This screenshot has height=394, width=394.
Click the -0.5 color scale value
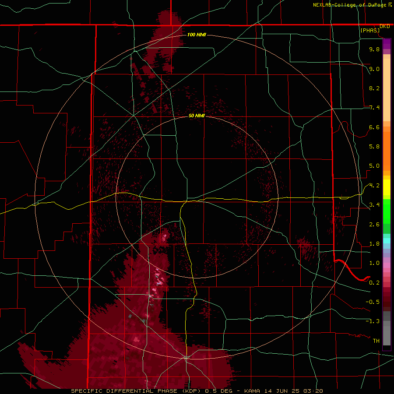(x=373, y=302)
